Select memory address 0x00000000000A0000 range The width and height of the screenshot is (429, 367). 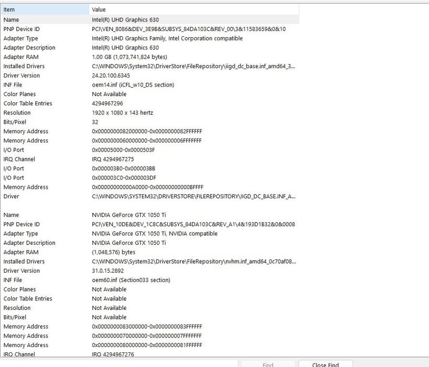(148, 187)
